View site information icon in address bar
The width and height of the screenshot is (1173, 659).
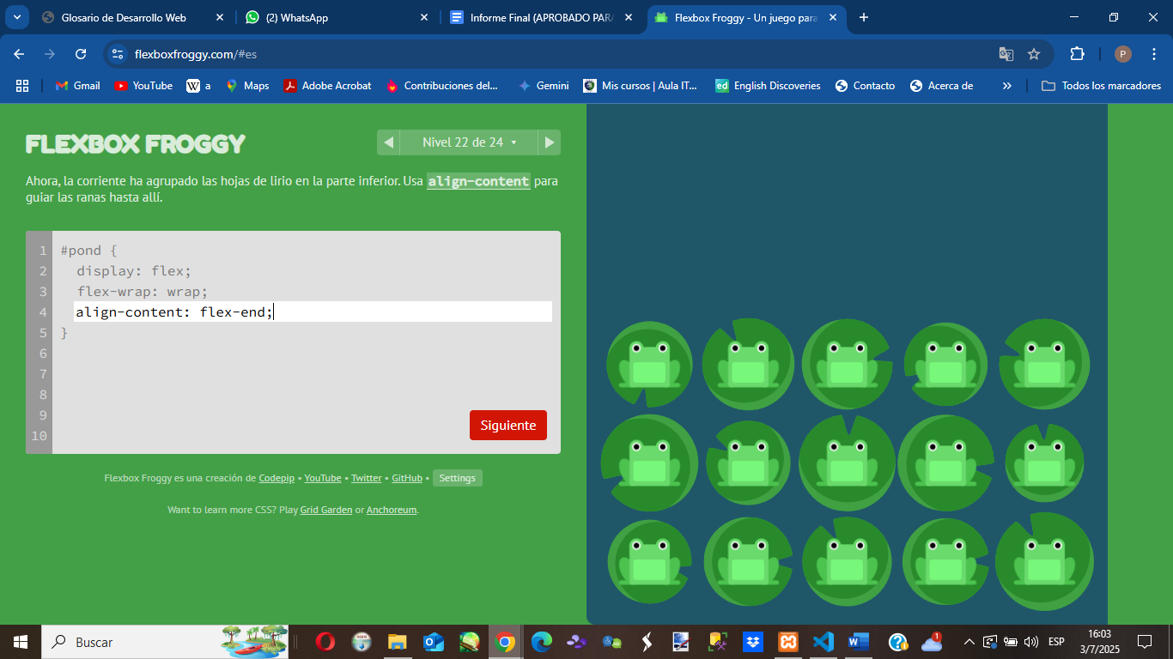tap(118, 54)
